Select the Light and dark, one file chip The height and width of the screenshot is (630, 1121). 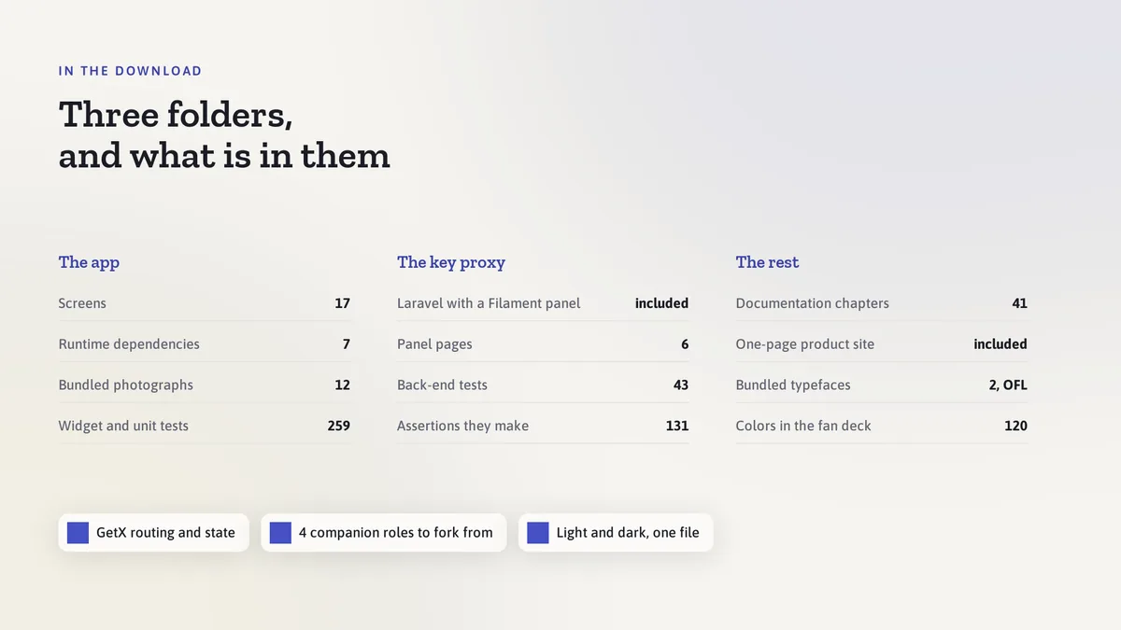pyautogui.click(x=616, y=533)
